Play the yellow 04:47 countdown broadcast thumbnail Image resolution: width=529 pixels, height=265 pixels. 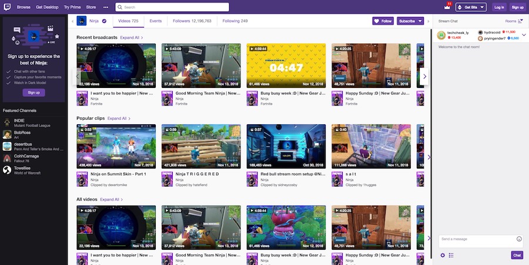(x=286, y=66)
